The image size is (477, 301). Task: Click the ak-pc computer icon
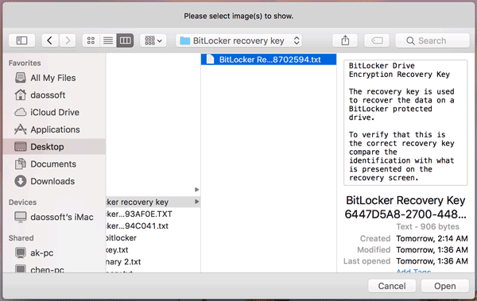[21, 253]
